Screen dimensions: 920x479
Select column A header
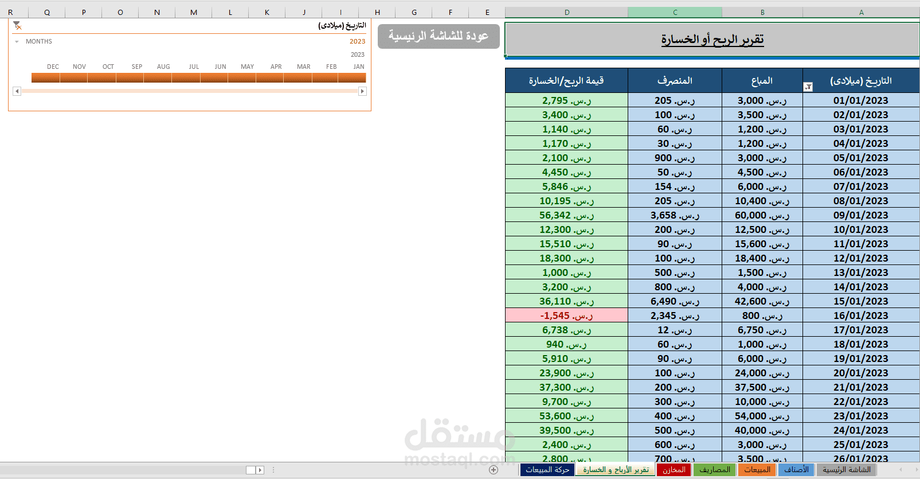point(861,12)
